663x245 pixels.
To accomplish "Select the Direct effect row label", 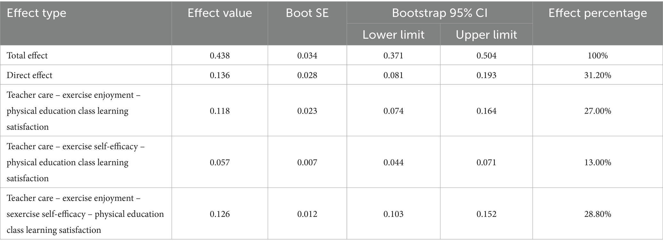I will pos(29,75).
